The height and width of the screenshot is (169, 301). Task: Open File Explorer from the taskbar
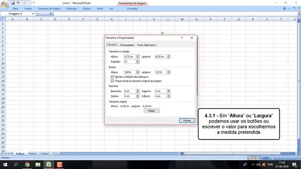click(x=38, y=165)
